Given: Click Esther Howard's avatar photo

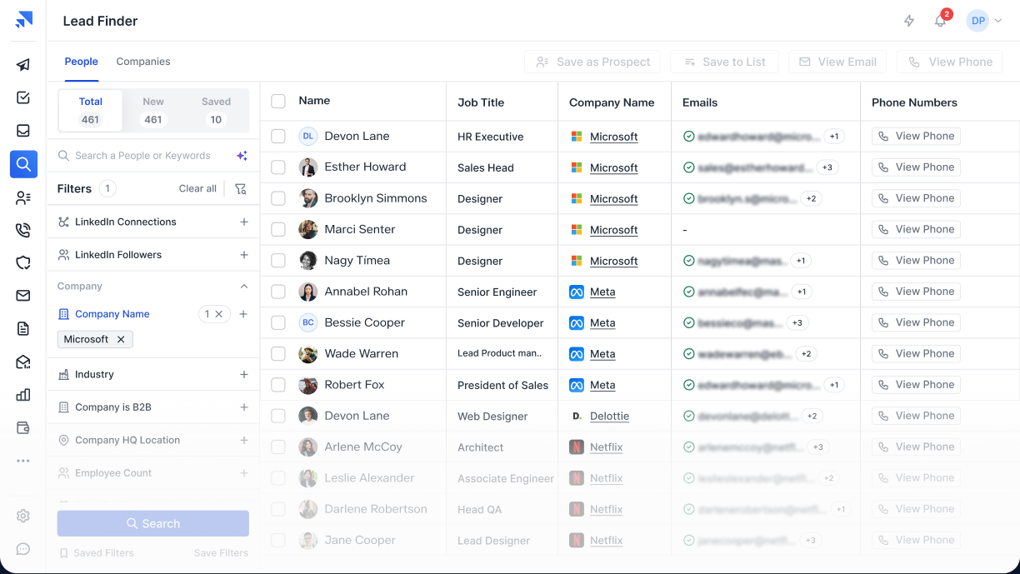Looking at the screenshot, I should click(x=308, y=167).
